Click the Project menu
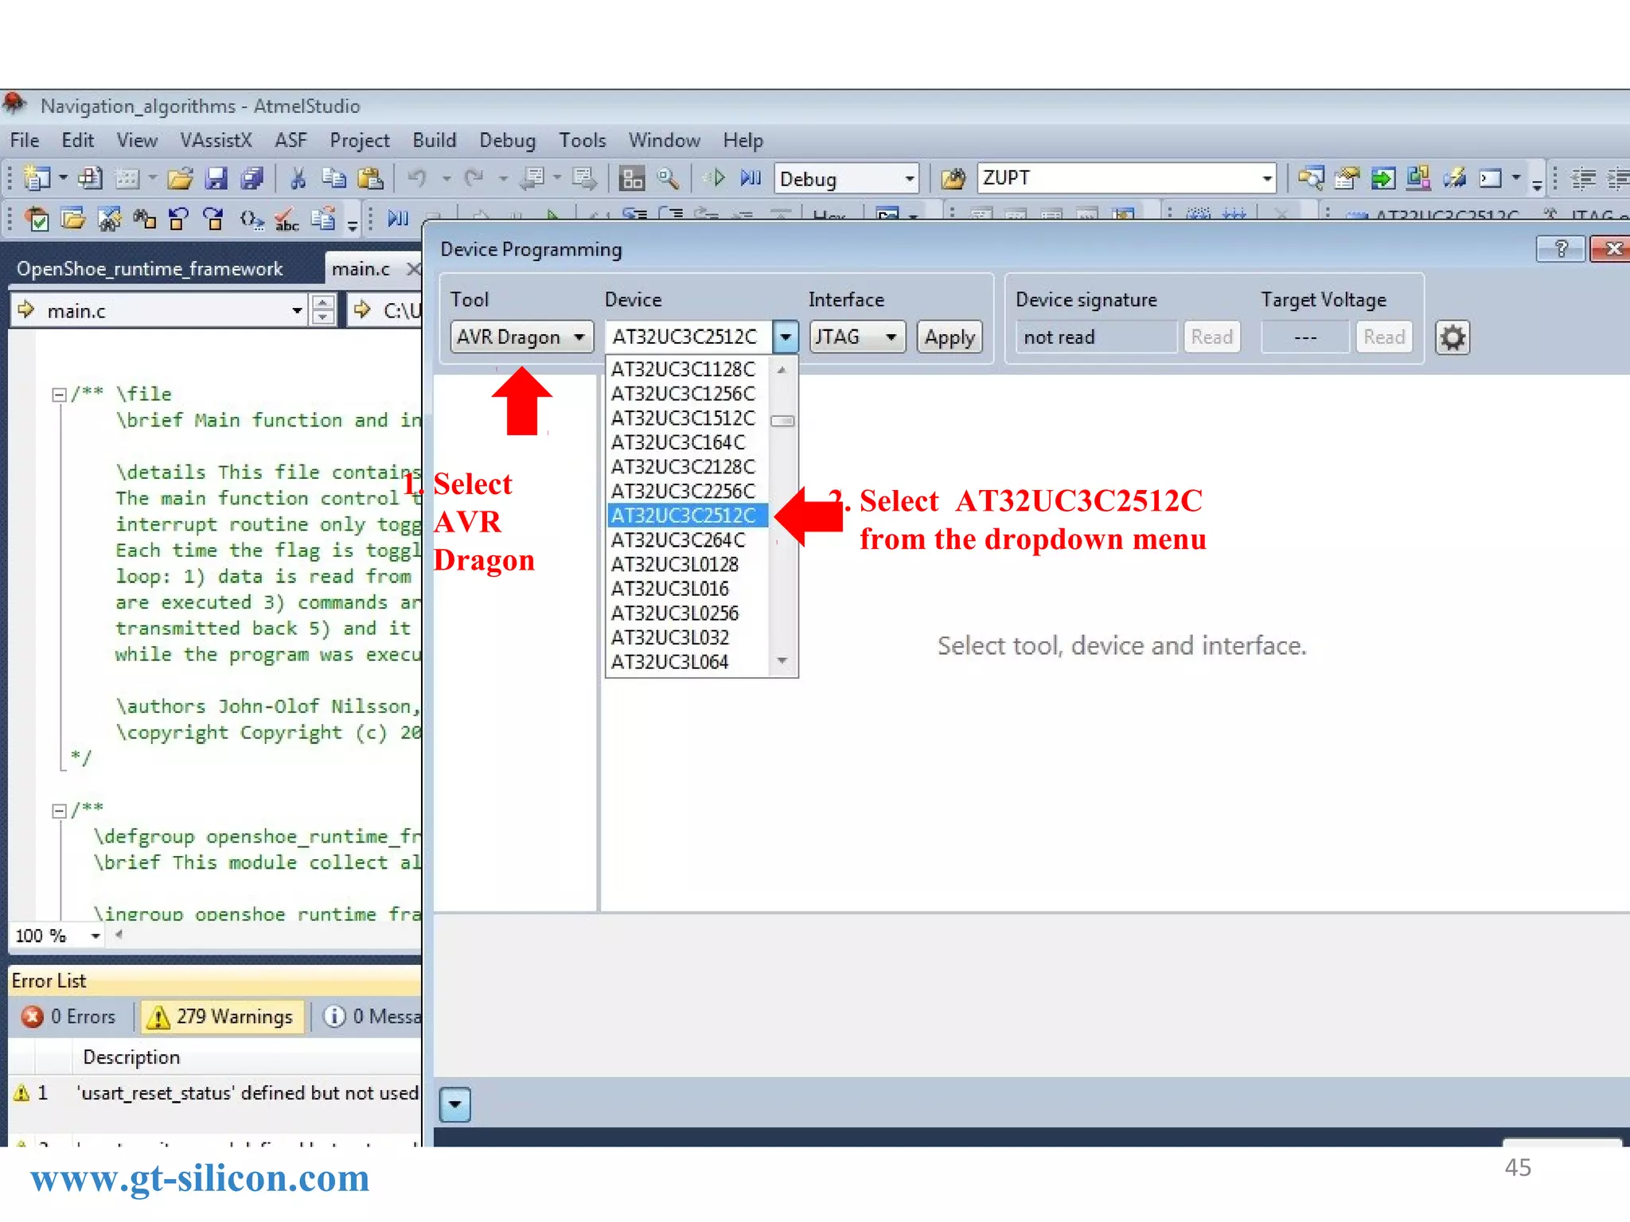 click(x=360, y=141)
